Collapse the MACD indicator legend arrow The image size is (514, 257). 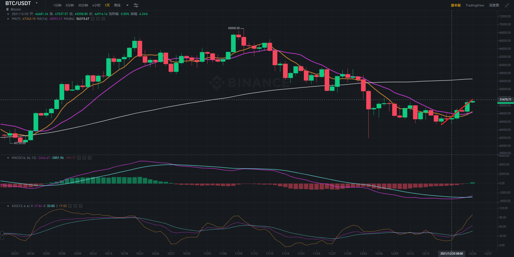(8, 158)
